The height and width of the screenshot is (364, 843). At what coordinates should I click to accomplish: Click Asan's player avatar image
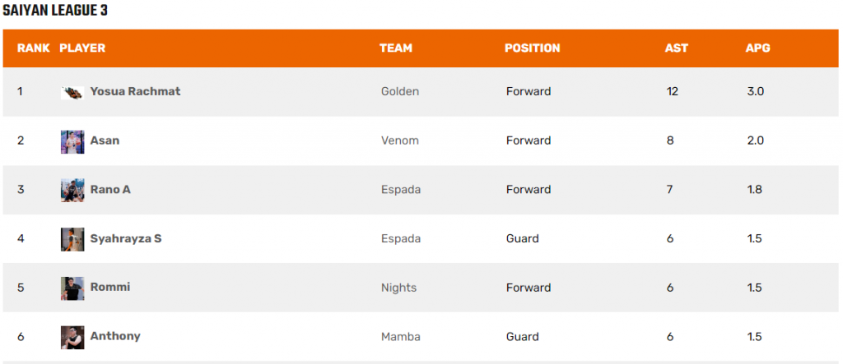tap(72, 141)
